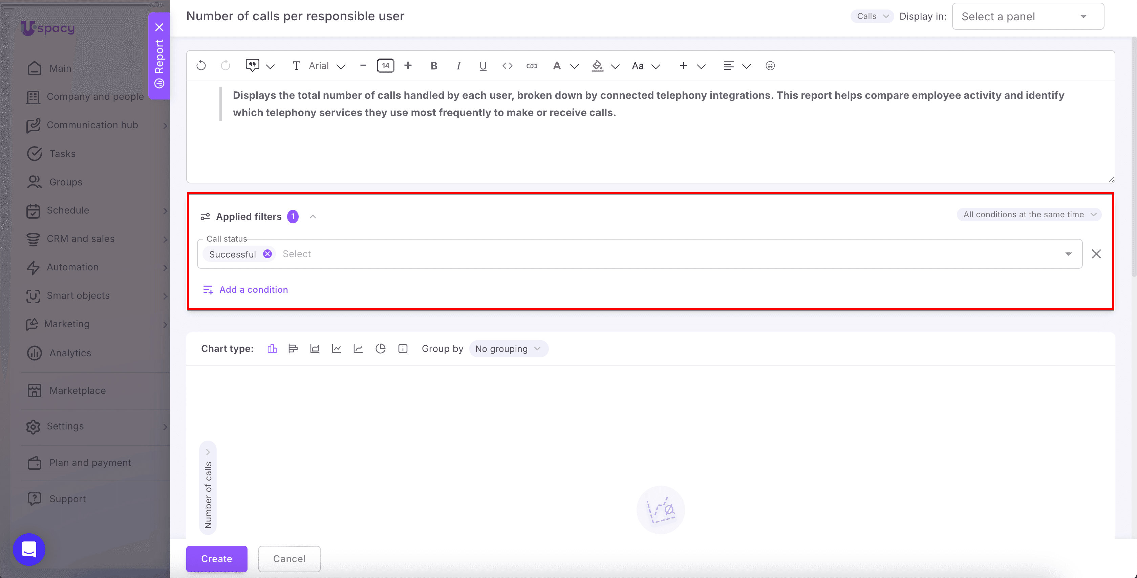Open the emoji picker icon
This screenshot has height=578, width=1137.
click(x=770, y=66)
